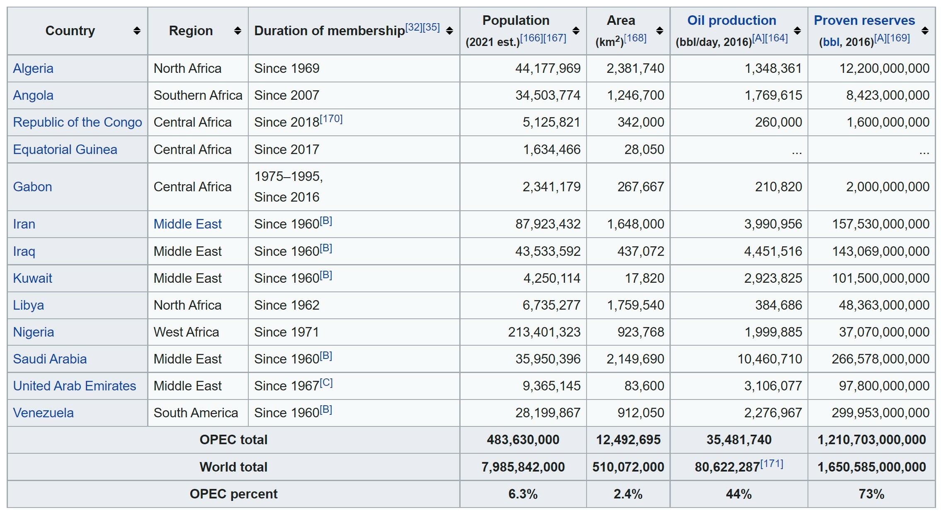Select Nigeria population 213,401,323
Screen dimensions: 941x515
[544, 332]
